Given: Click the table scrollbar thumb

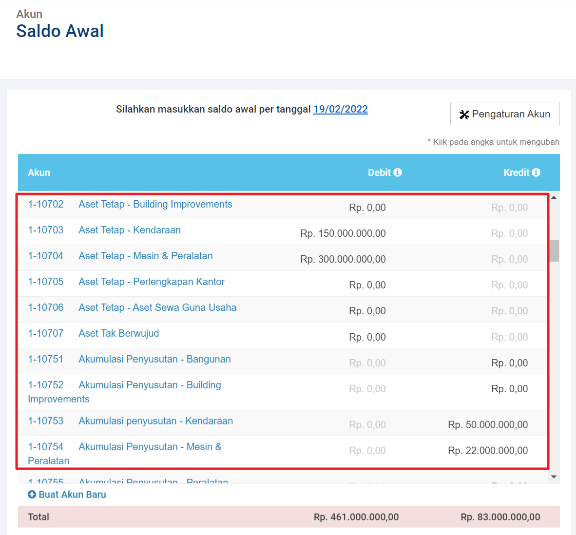Looking at the screenshot, I should click(554, 251).
